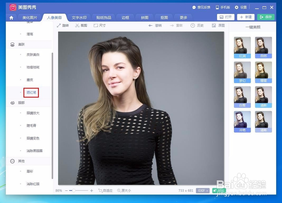Fit image with 自适应

tap(105, 190)
